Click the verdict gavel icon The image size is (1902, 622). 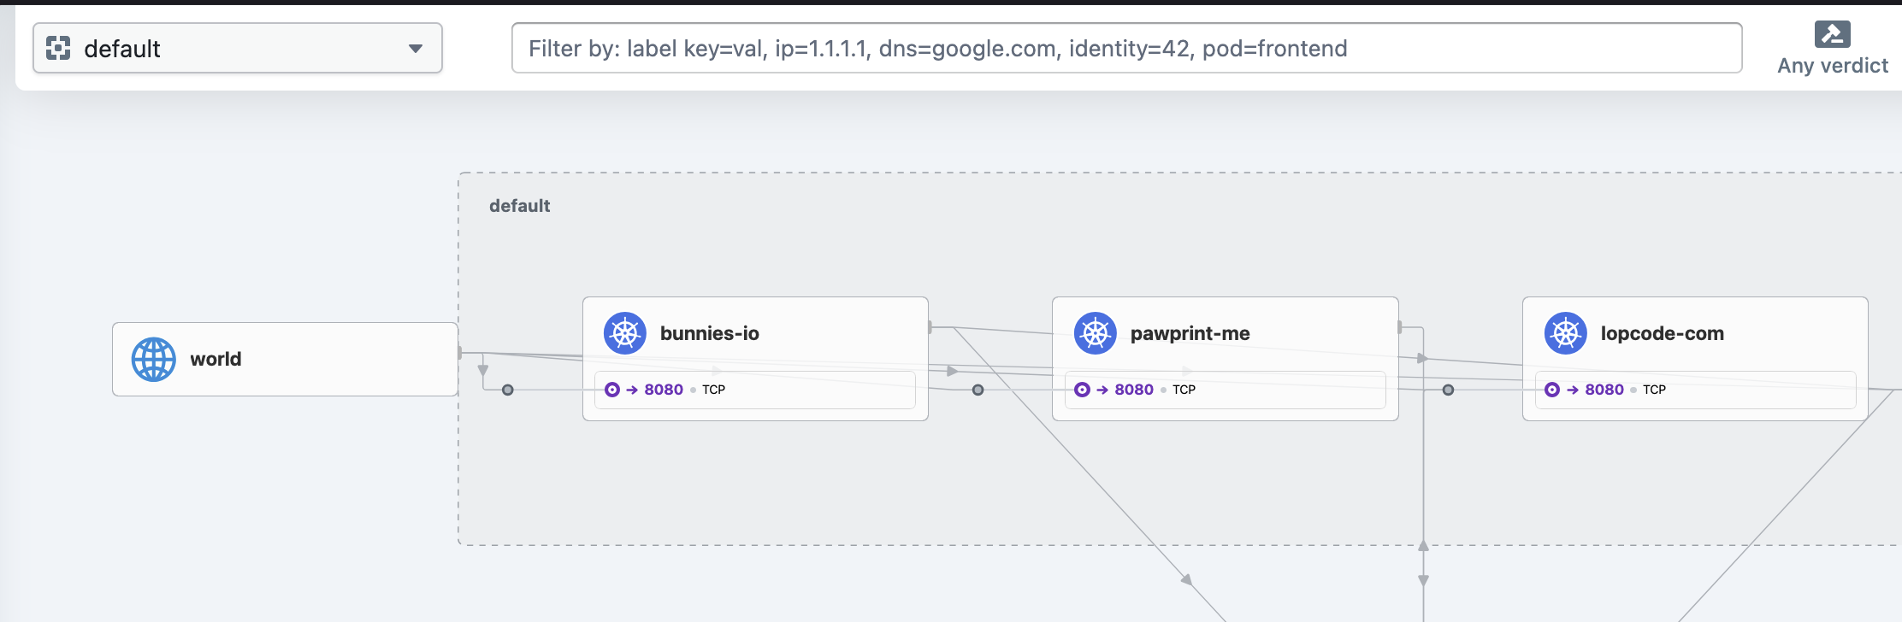point(1832,34)
